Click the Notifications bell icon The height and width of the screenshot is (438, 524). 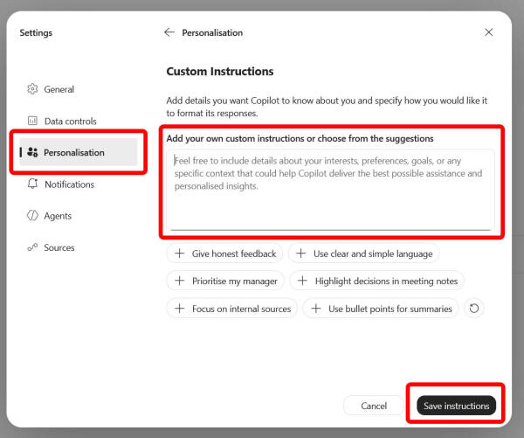(32, 184)
